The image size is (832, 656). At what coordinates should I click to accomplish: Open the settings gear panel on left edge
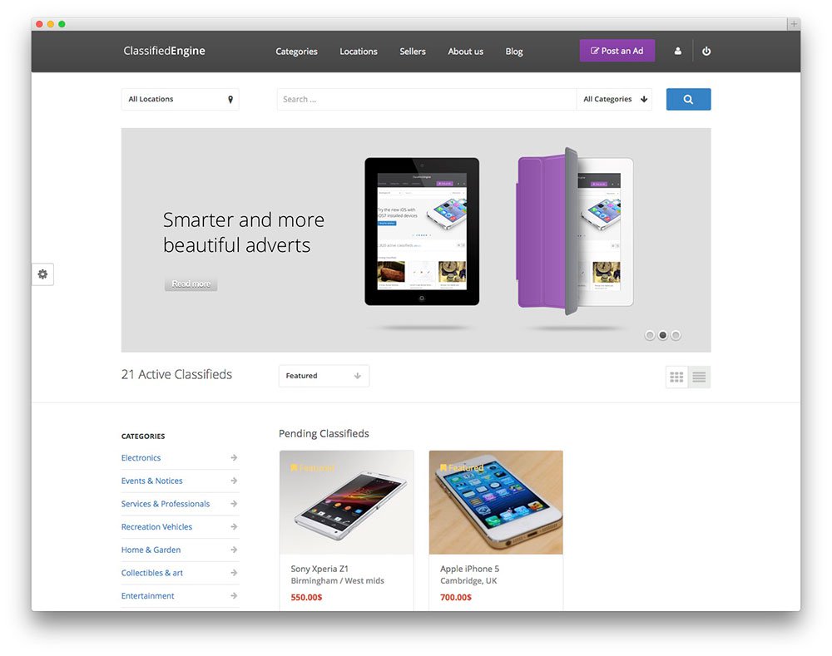(x=42, y=274)
